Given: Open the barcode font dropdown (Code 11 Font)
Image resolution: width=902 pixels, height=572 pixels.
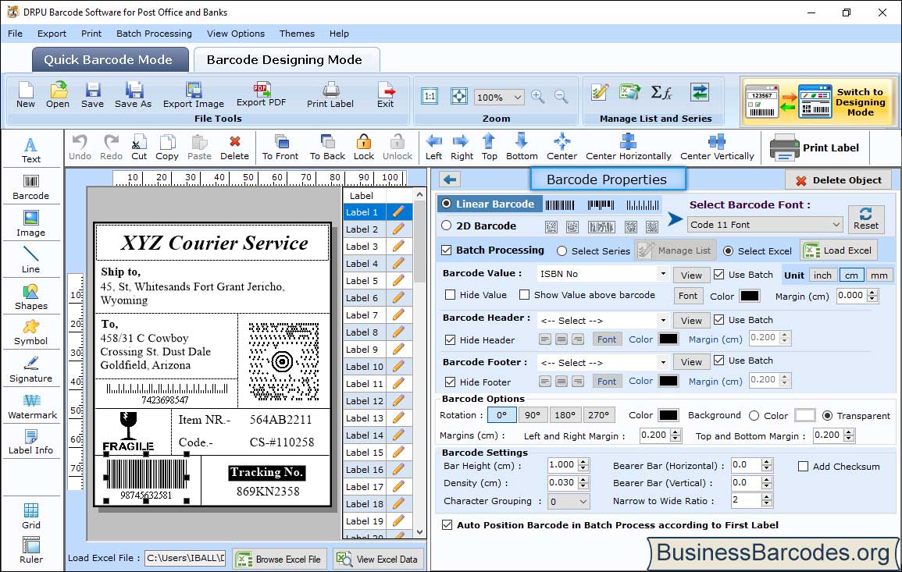Looking at the screenshot, I should 765,225.
